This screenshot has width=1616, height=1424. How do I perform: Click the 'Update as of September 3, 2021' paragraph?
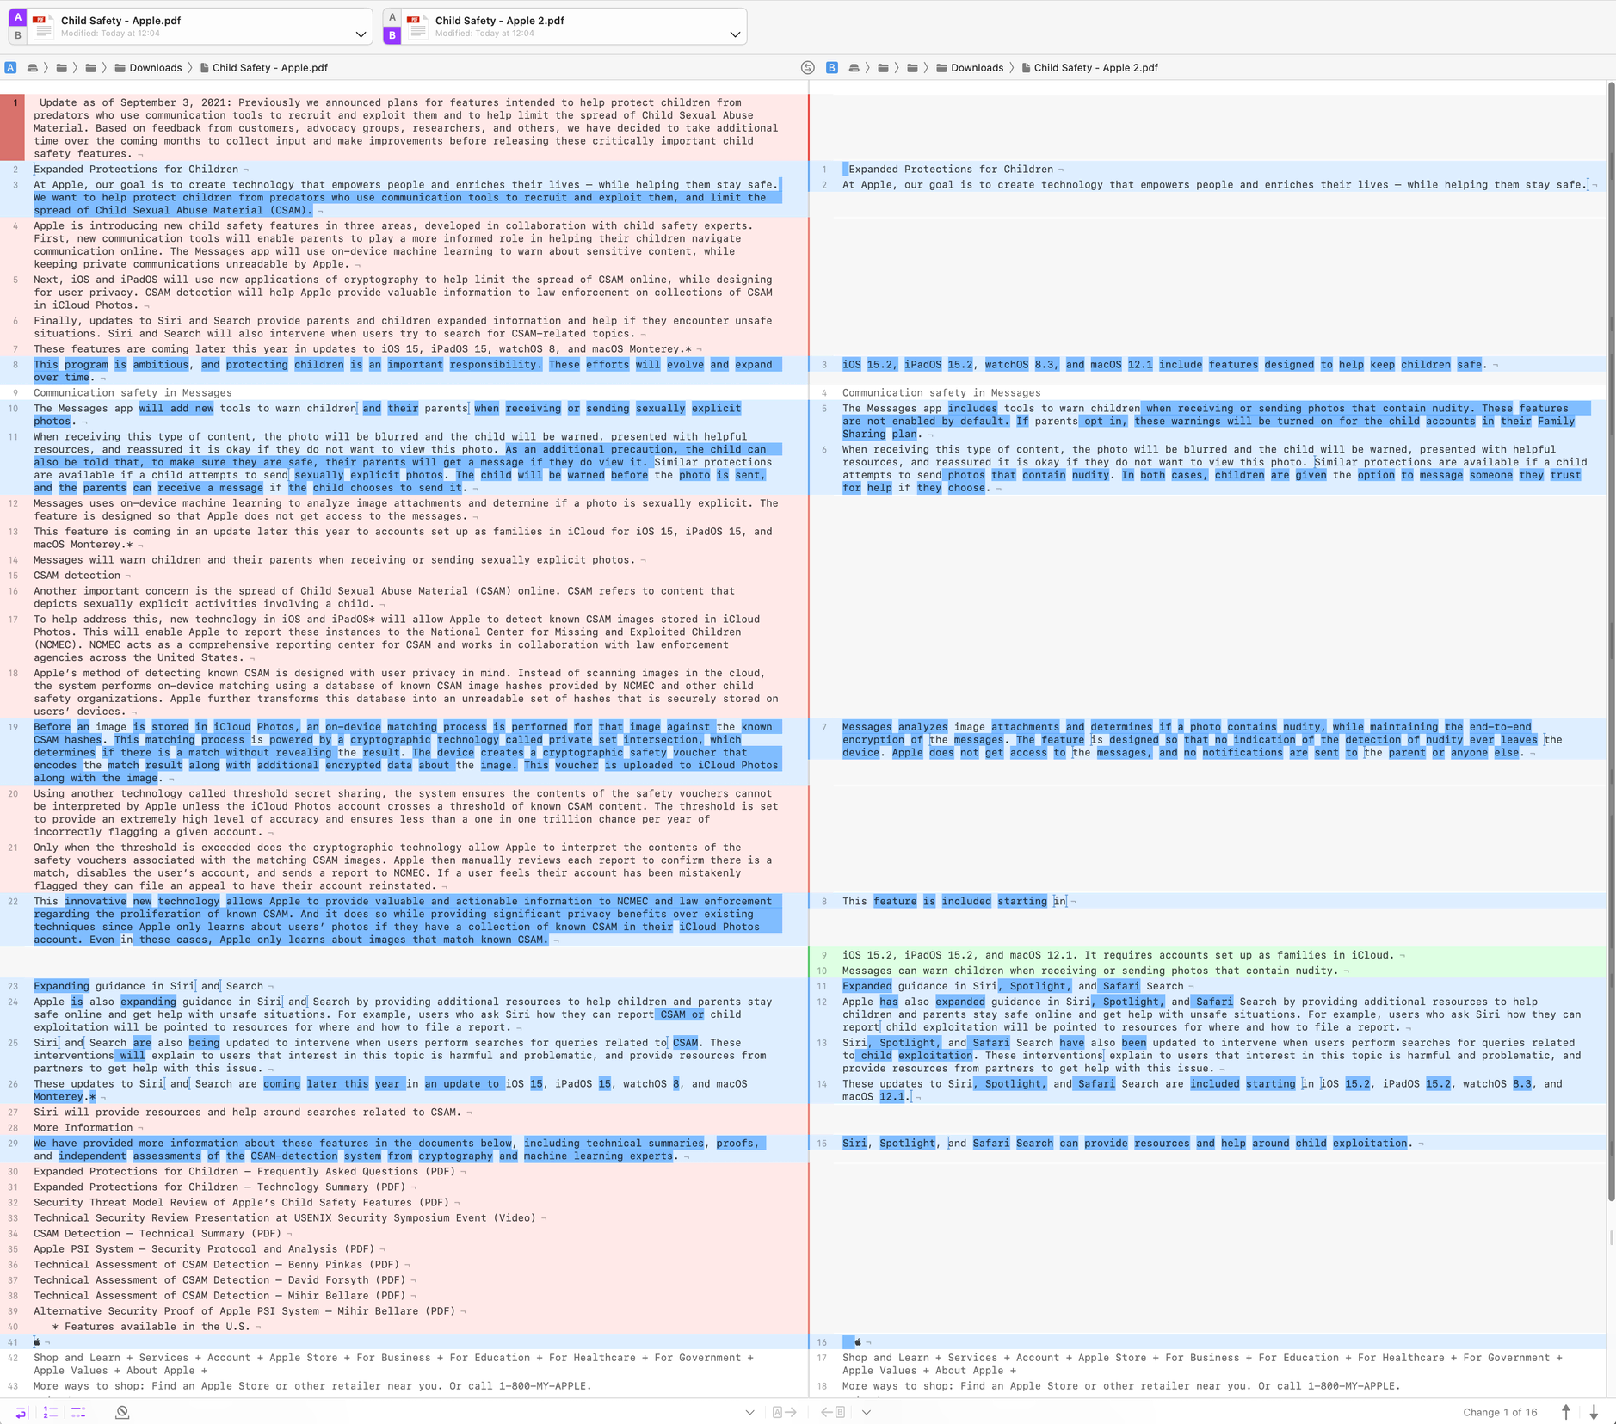[x=406, y=127]
